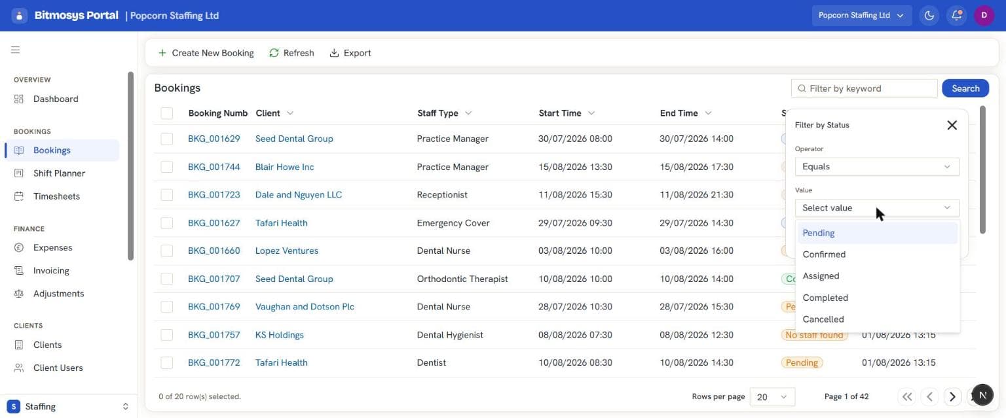Click the Staffing S workspace icon
The image size is (1006, 418).
[x=13, y=406]
